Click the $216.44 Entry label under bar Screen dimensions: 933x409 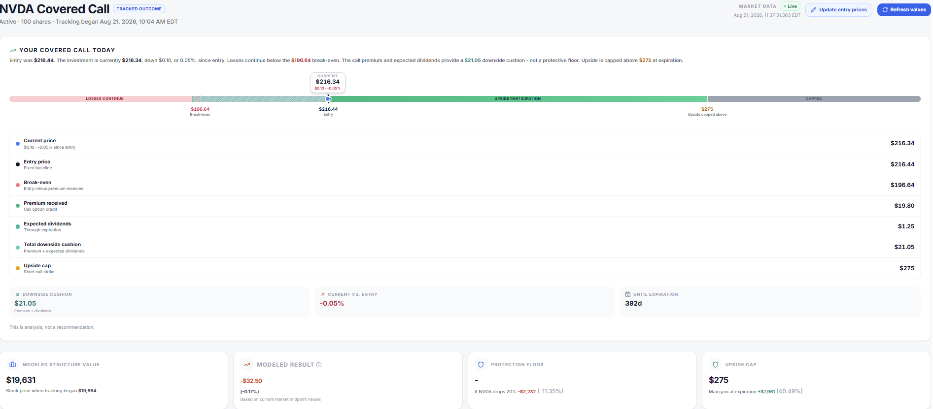[328, 112]
